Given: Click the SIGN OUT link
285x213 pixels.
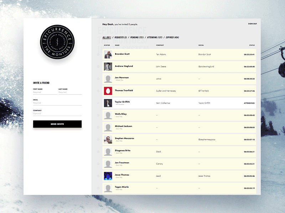Looking at the screenshot, I should (x=252, y=23).
